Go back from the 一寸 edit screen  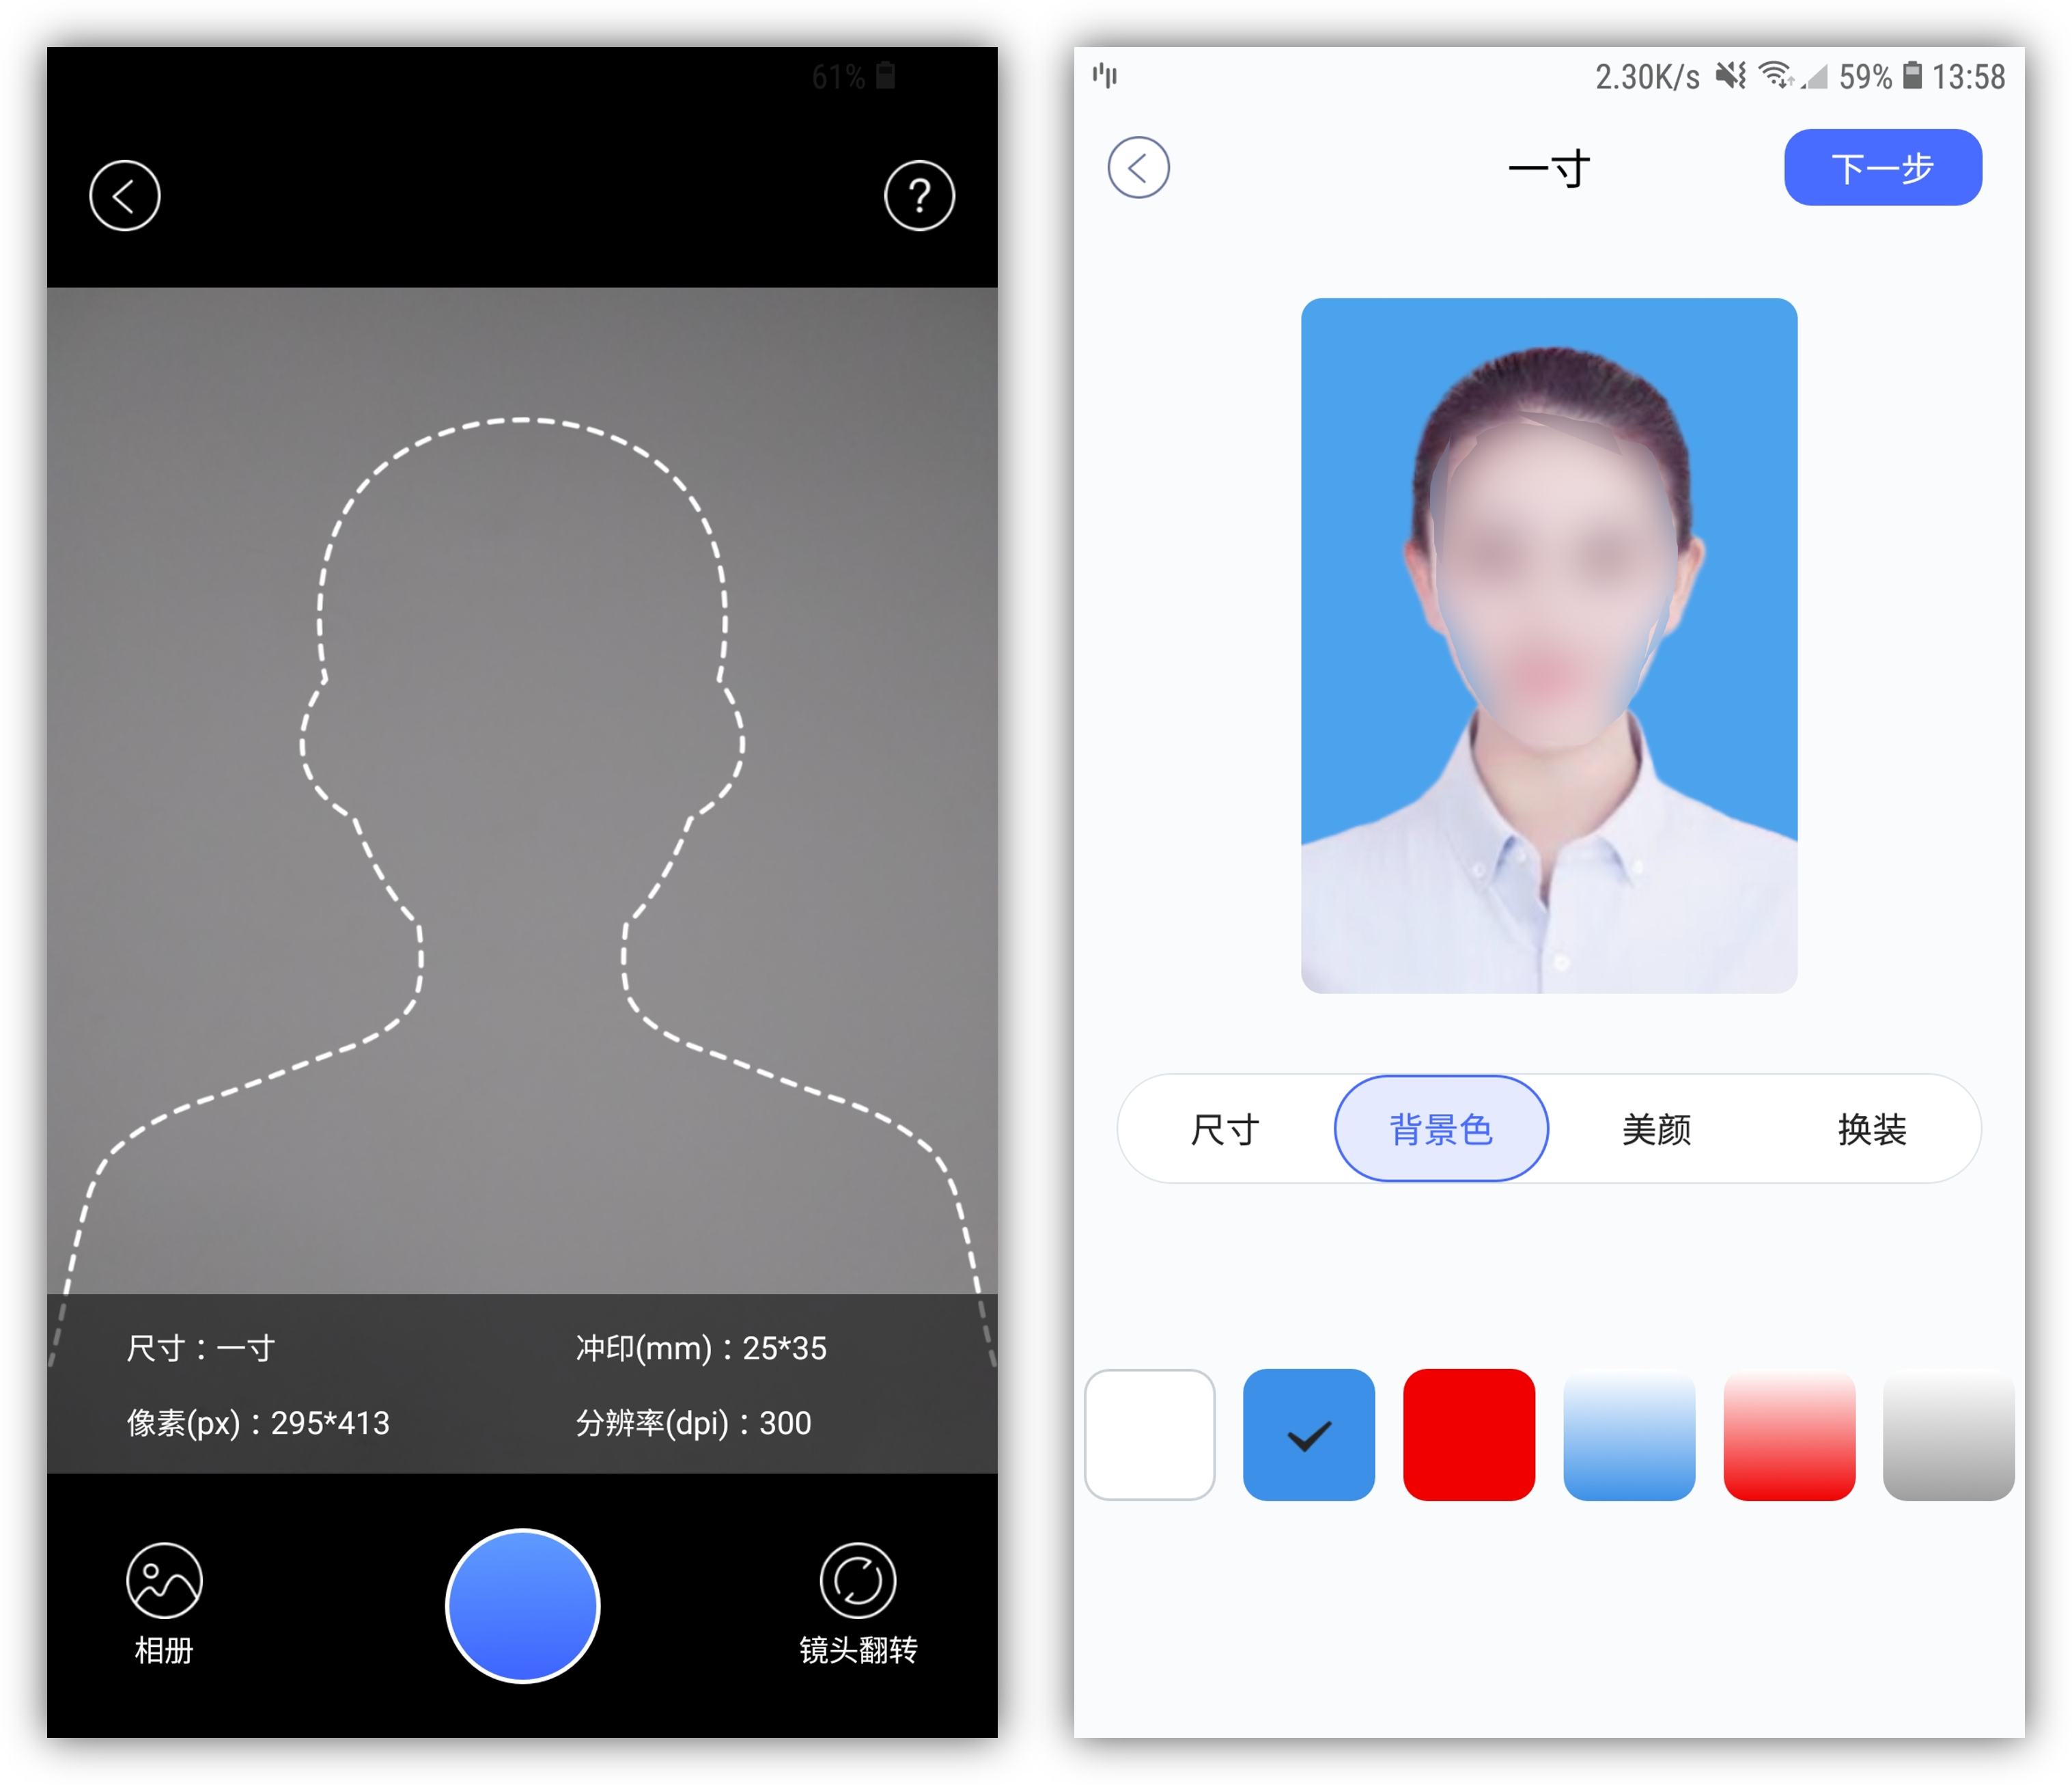point(1138,168)
